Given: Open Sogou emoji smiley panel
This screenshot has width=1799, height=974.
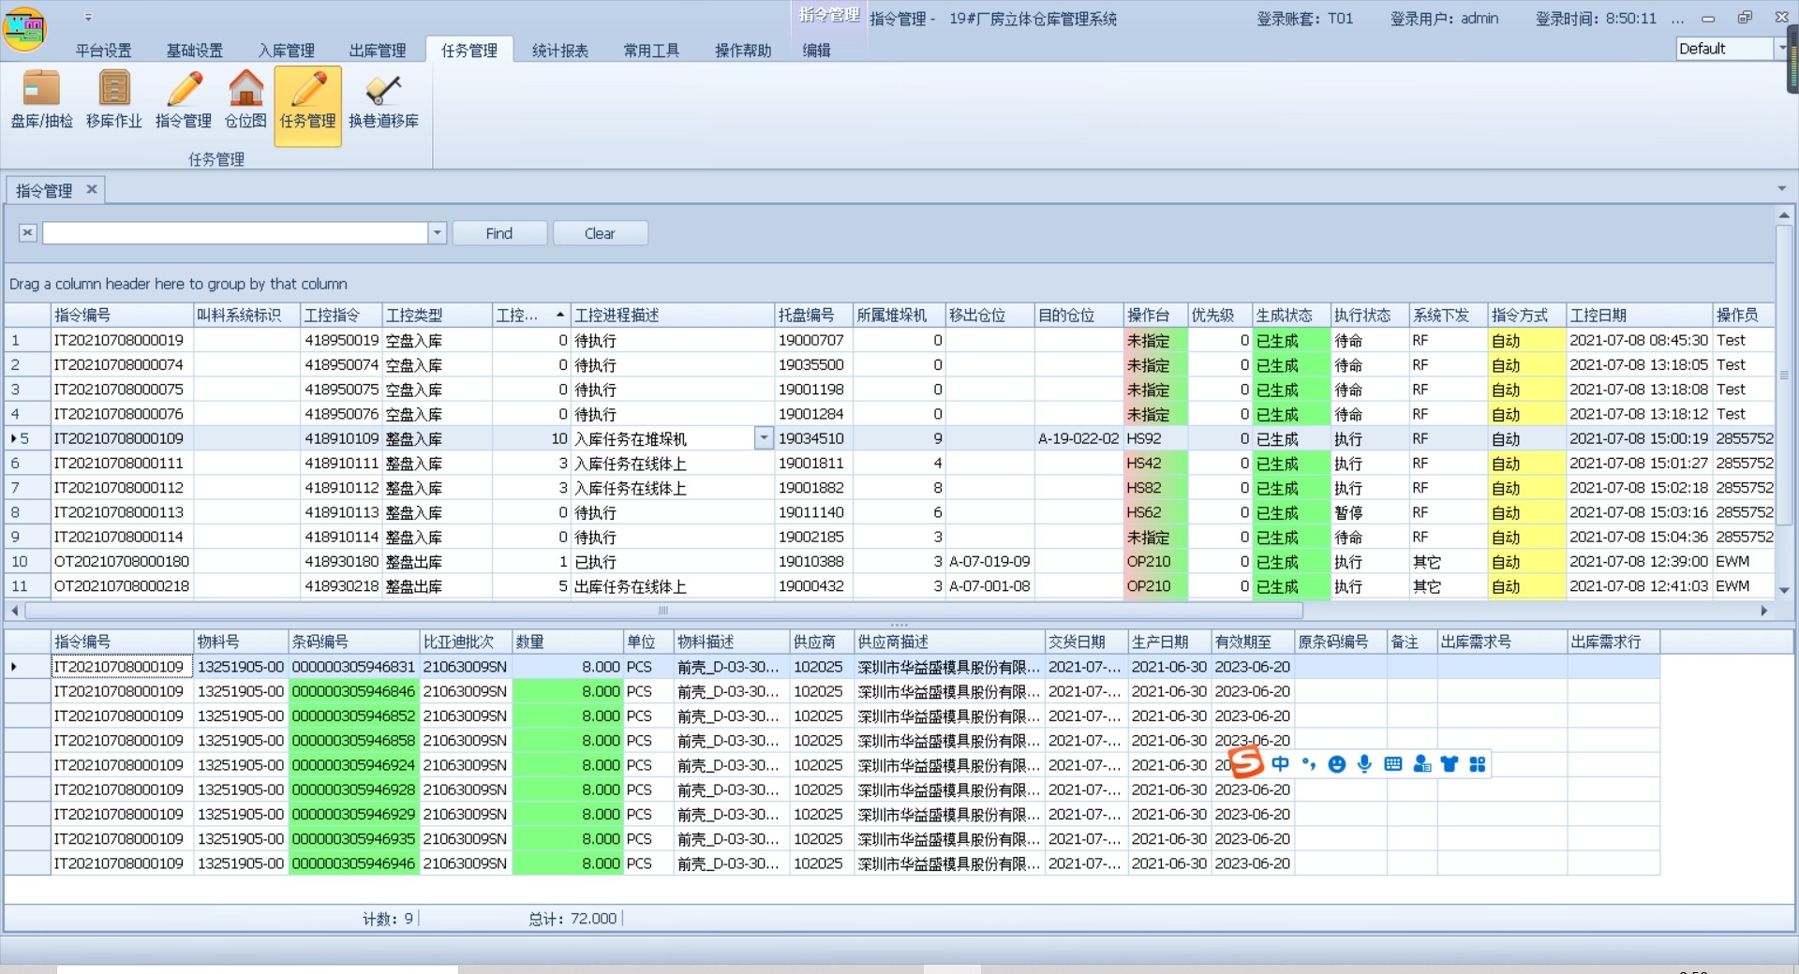Looking at the screenshot, I should (x=1337, y=764).
